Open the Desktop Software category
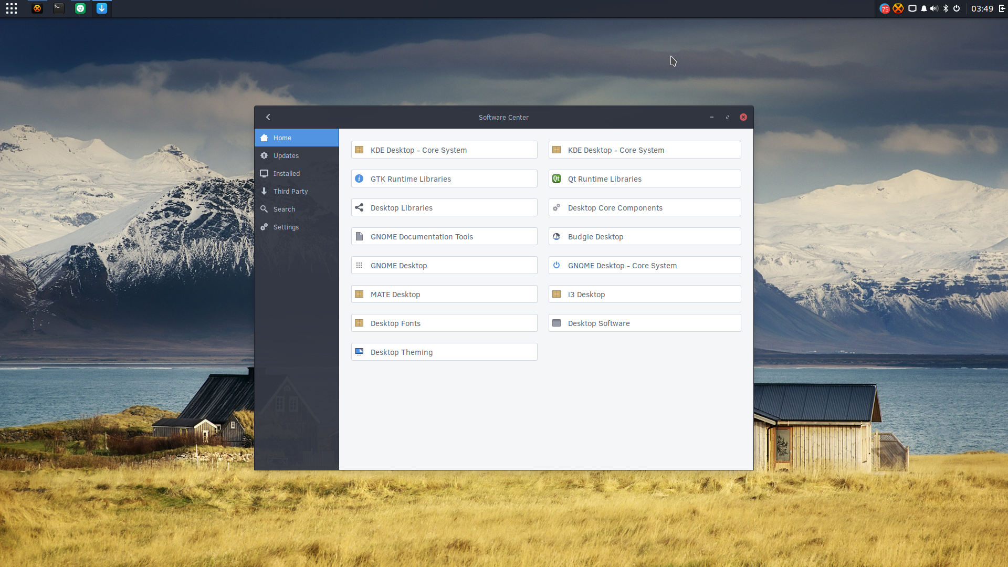The height and width of the screenshot is (567, 1008). (x=645, y=323)
